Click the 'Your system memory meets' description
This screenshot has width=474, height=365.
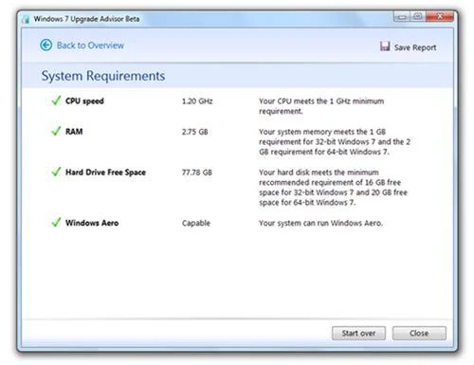335,141
